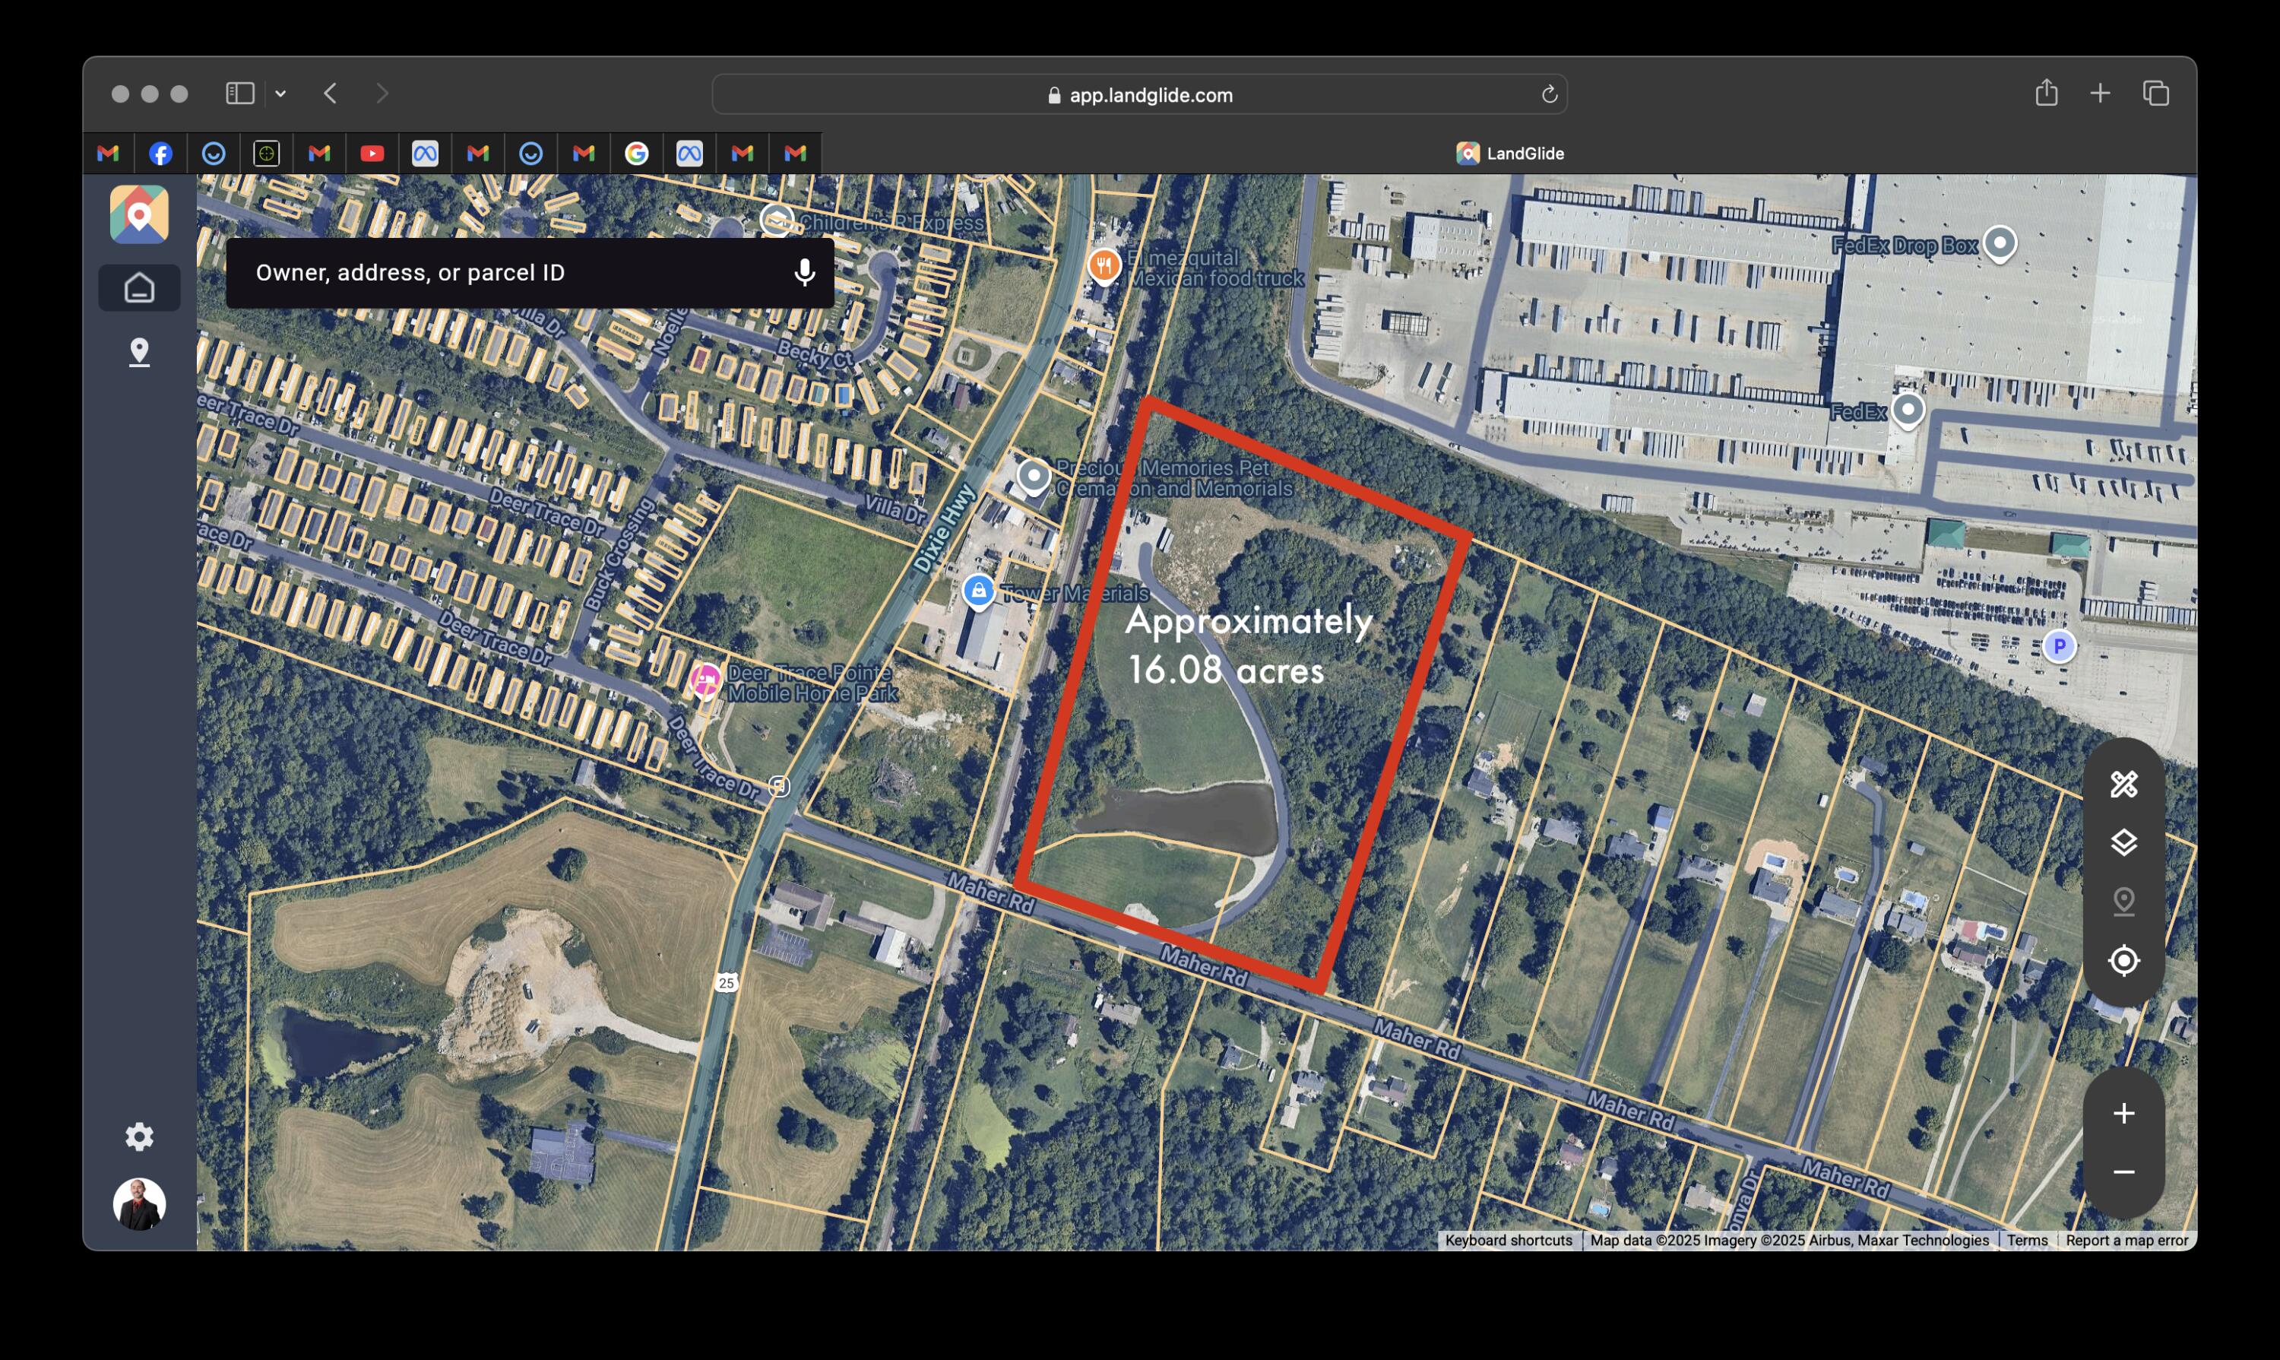Zoom out with the minus button
The image size is (2280, 1360).
(x=2123, y=1172)
